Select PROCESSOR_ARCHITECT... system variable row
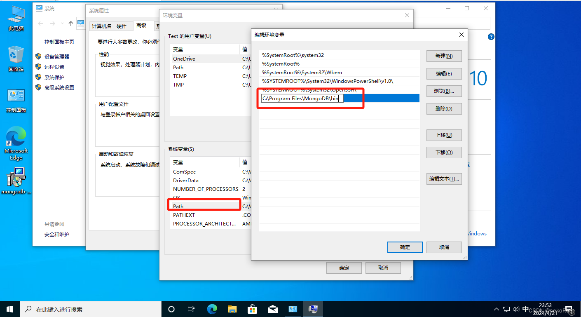The width and height of the screenshot is (581, 317). click(x=211, y=223)
